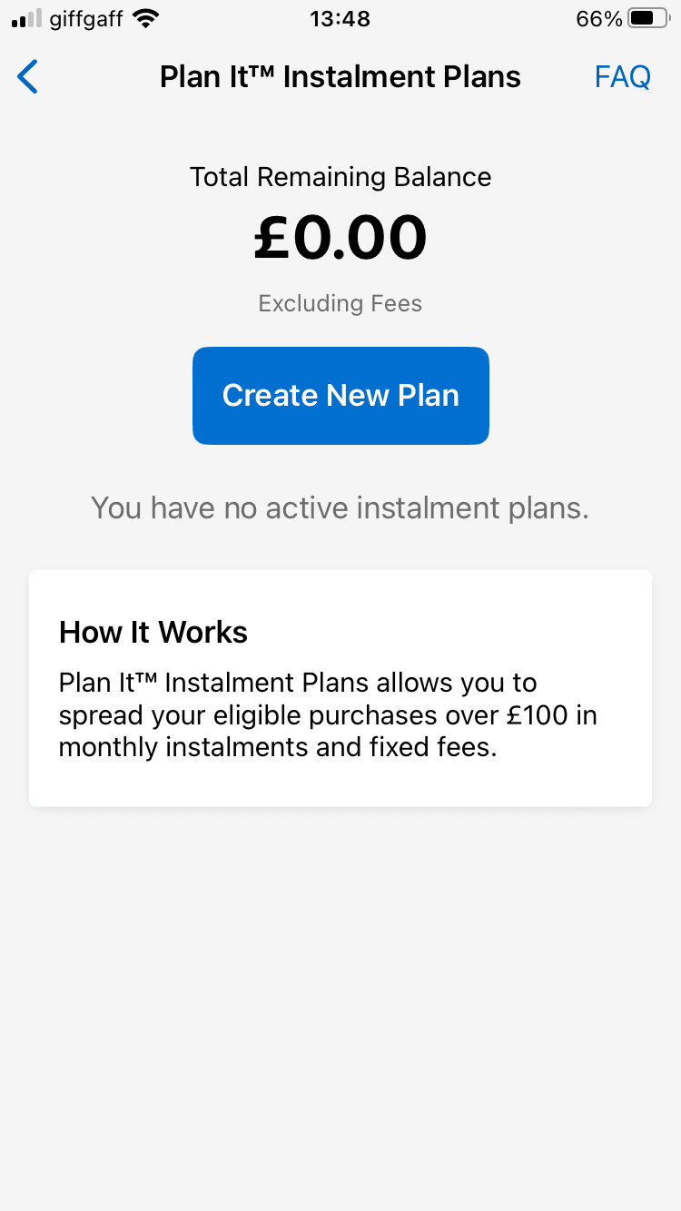Open the FAQ link

[622, 77]
